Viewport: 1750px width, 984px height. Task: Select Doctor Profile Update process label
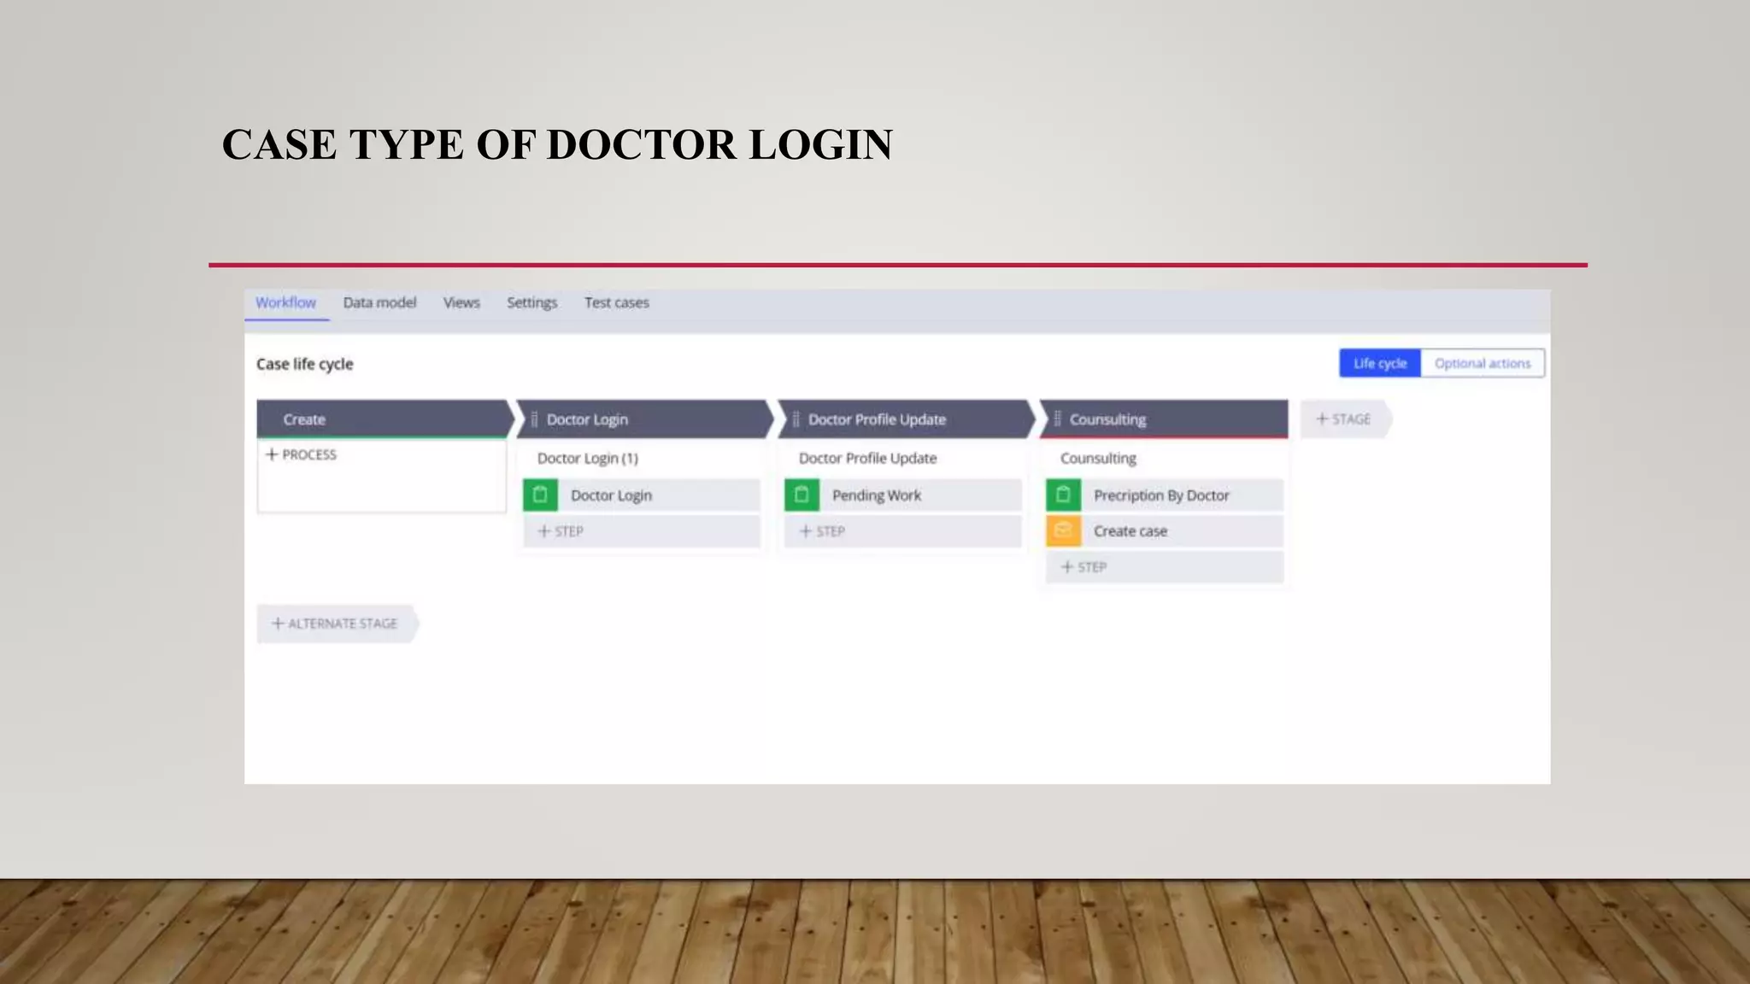(x=867, y=458)
